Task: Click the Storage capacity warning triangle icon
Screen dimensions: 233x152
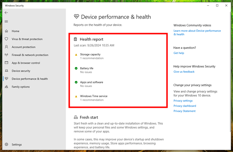Action: (x=76, y=55)
